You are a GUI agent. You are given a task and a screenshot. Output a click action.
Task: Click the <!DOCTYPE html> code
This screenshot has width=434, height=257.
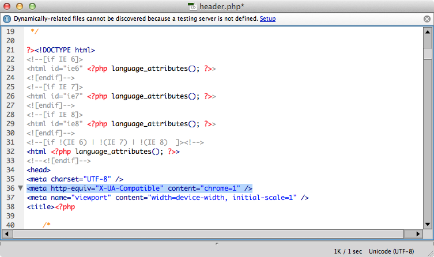point(65,50)
